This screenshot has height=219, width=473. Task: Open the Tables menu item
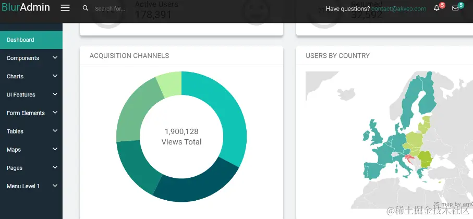(x=31, y=131)
